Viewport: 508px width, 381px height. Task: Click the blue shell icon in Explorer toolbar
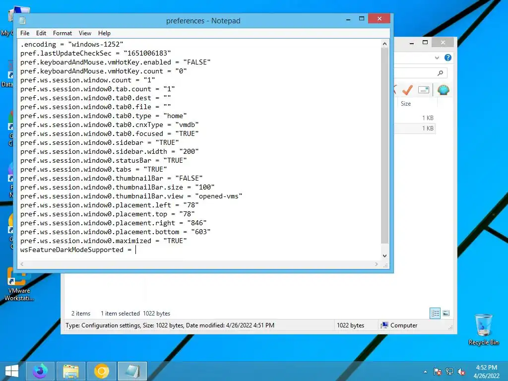coord(443,90)
